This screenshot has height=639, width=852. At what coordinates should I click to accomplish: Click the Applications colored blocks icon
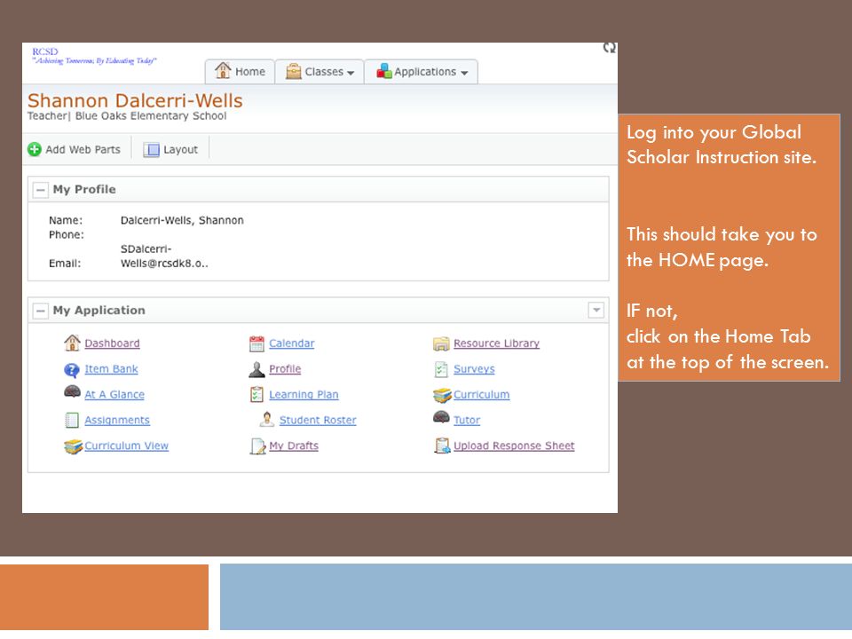(x=384, y=71)
